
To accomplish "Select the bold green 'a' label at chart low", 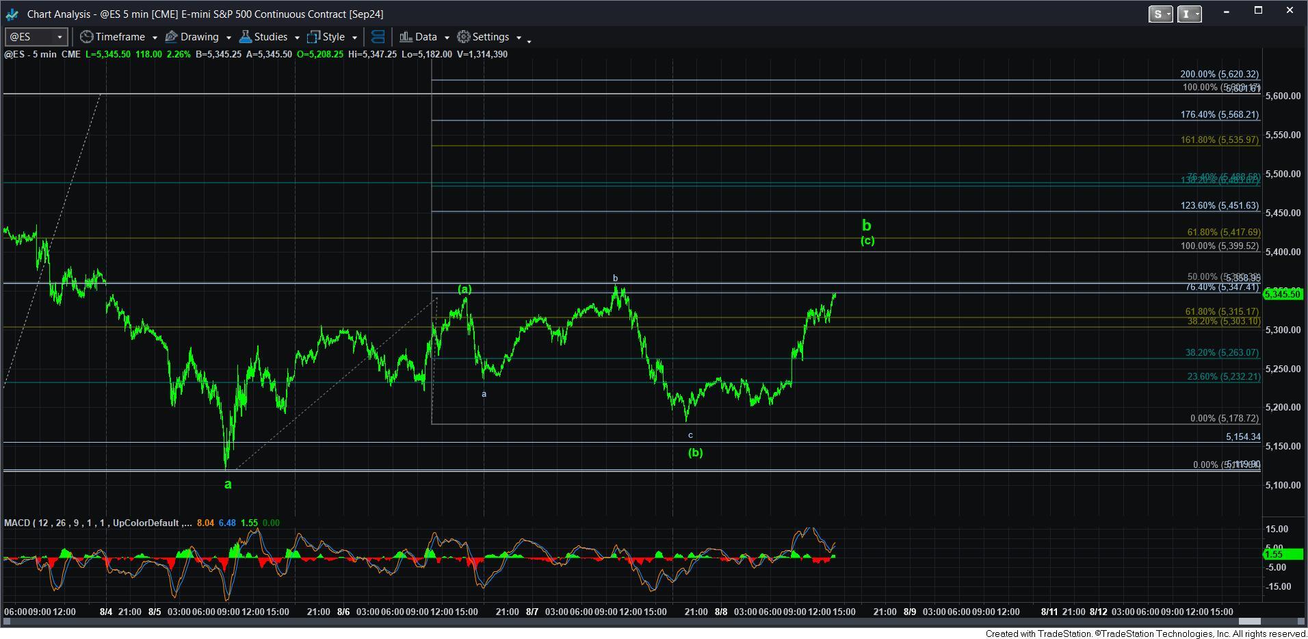I will click(228, 484).
